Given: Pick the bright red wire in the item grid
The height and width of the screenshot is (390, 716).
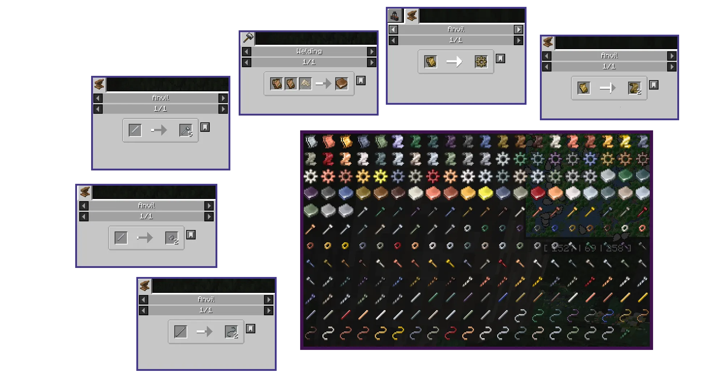Looking at the screenshot, I should click(x=450, y=332).
